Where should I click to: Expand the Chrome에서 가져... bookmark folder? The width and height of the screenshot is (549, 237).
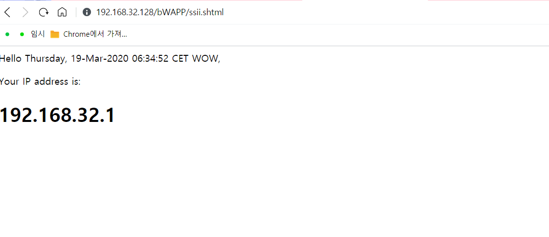click(88, 34)
